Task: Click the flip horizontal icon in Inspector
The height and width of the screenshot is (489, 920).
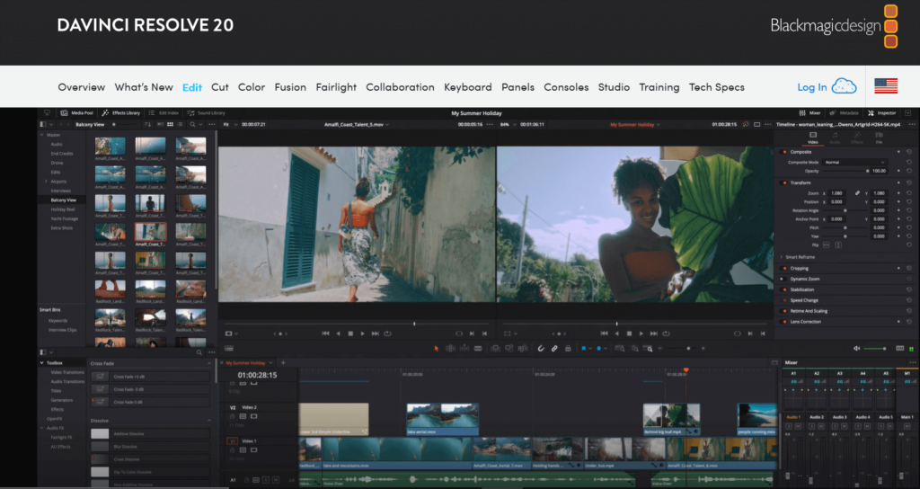Action: [827, 244]
